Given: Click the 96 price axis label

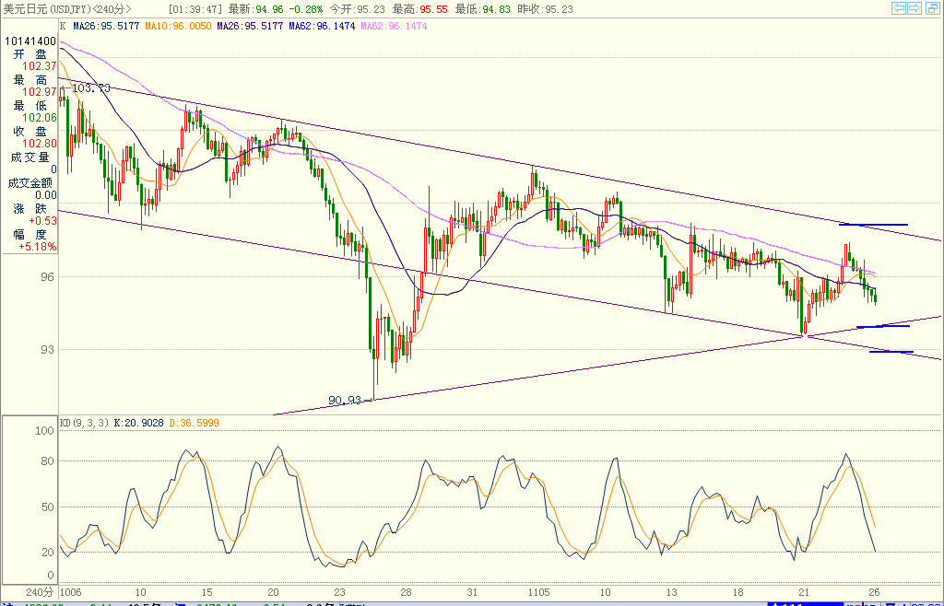Looking at the screenshot, I should click(48, 277).
